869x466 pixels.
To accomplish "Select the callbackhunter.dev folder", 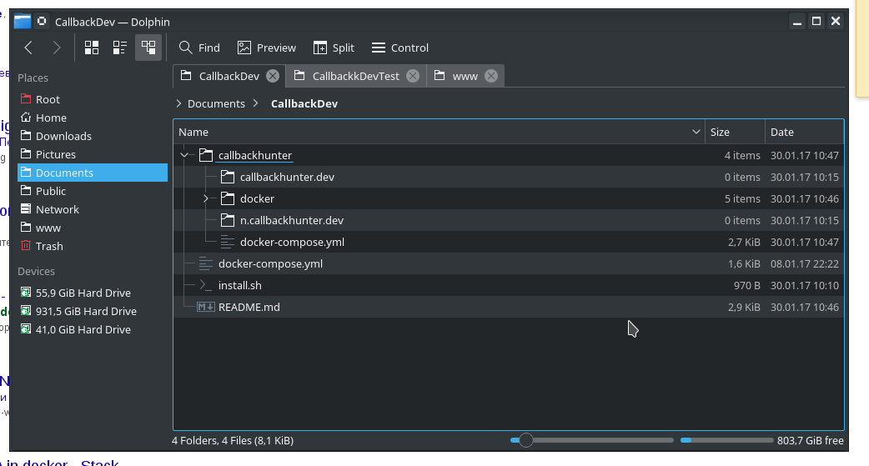I will pos(287,177).
